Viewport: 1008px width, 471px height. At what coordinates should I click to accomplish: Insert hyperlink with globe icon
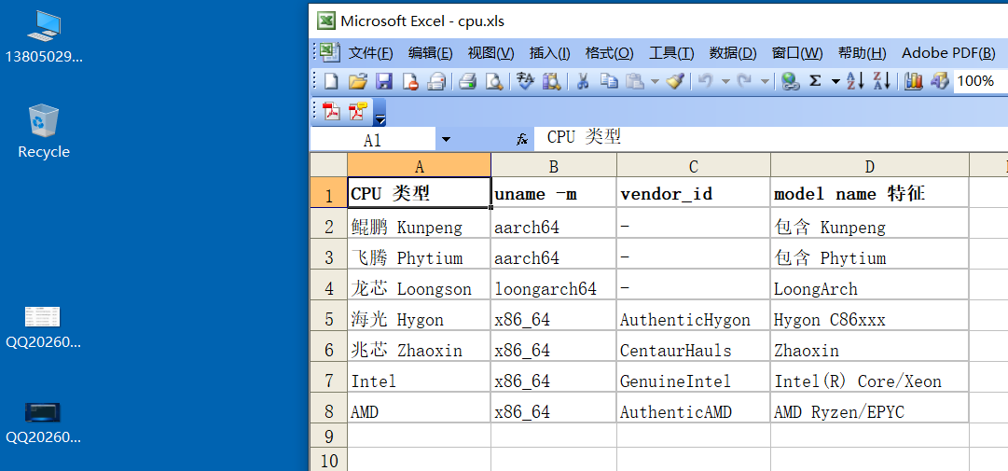[x=790, y=81]
